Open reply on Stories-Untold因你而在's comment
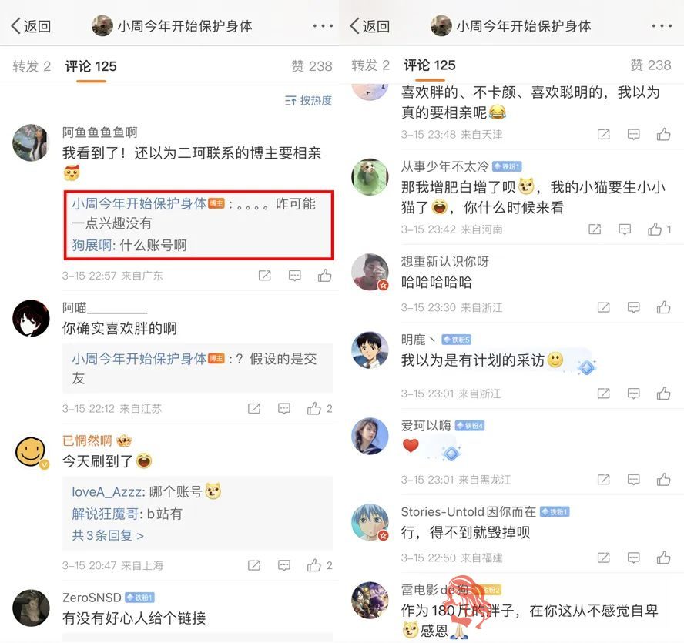684x643 pixels. point(633,558)
